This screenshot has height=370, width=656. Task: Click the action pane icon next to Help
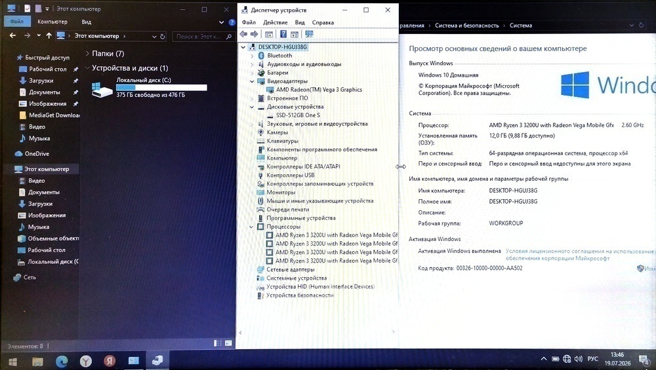coord(295,34)
